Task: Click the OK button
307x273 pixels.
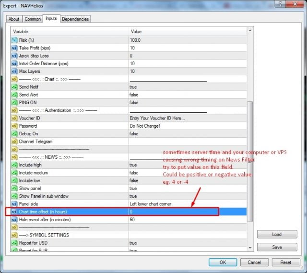Action: point(223,262)
